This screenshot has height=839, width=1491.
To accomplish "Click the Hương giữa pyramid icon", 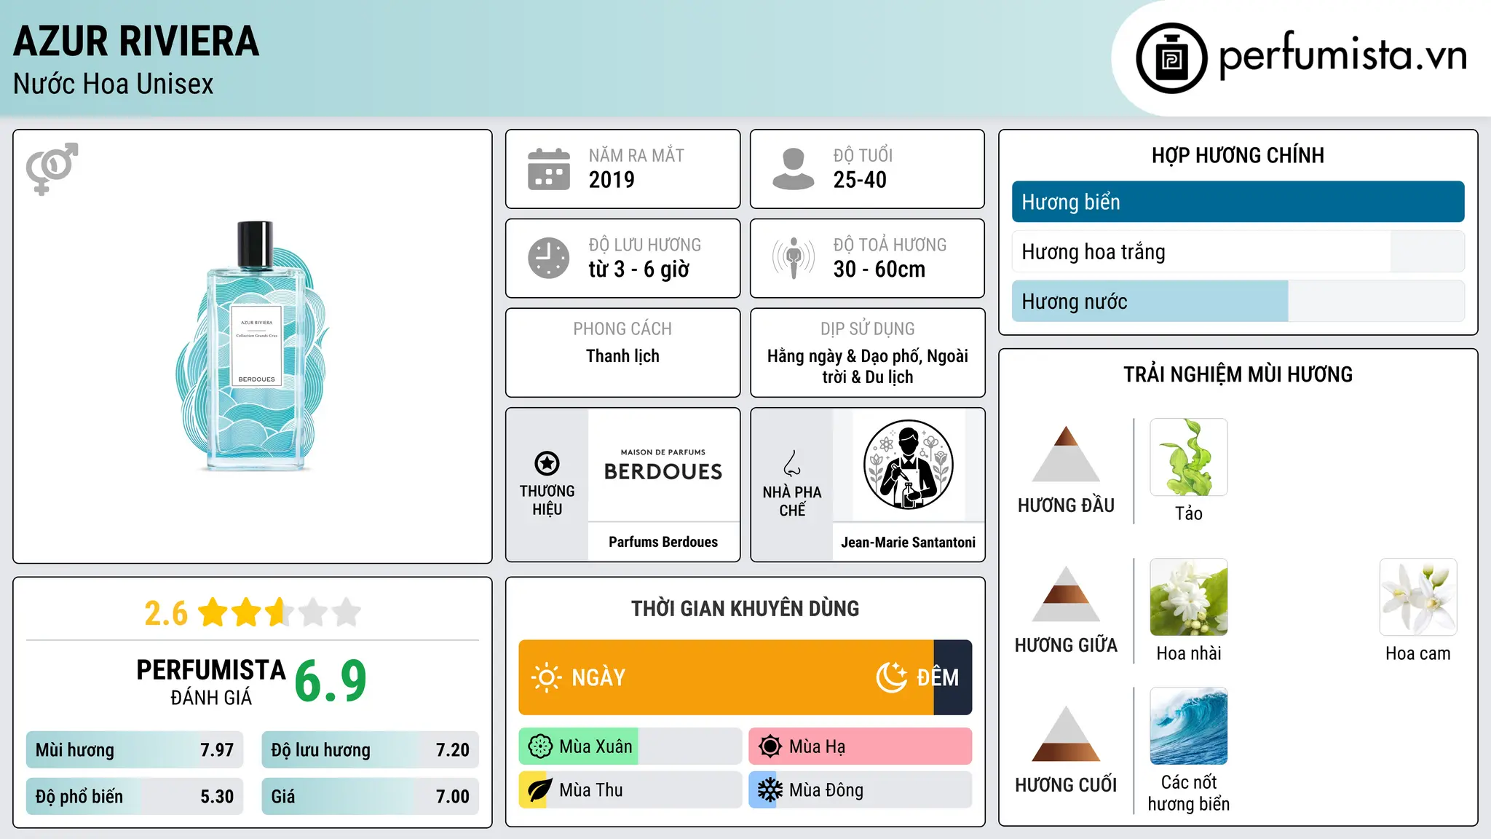I will (x=1066, y=594).
